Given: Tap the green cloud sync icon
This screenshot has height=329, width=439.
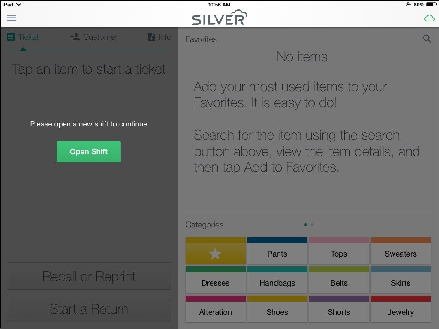Looking at the screenshot, I should pos(429,18).
